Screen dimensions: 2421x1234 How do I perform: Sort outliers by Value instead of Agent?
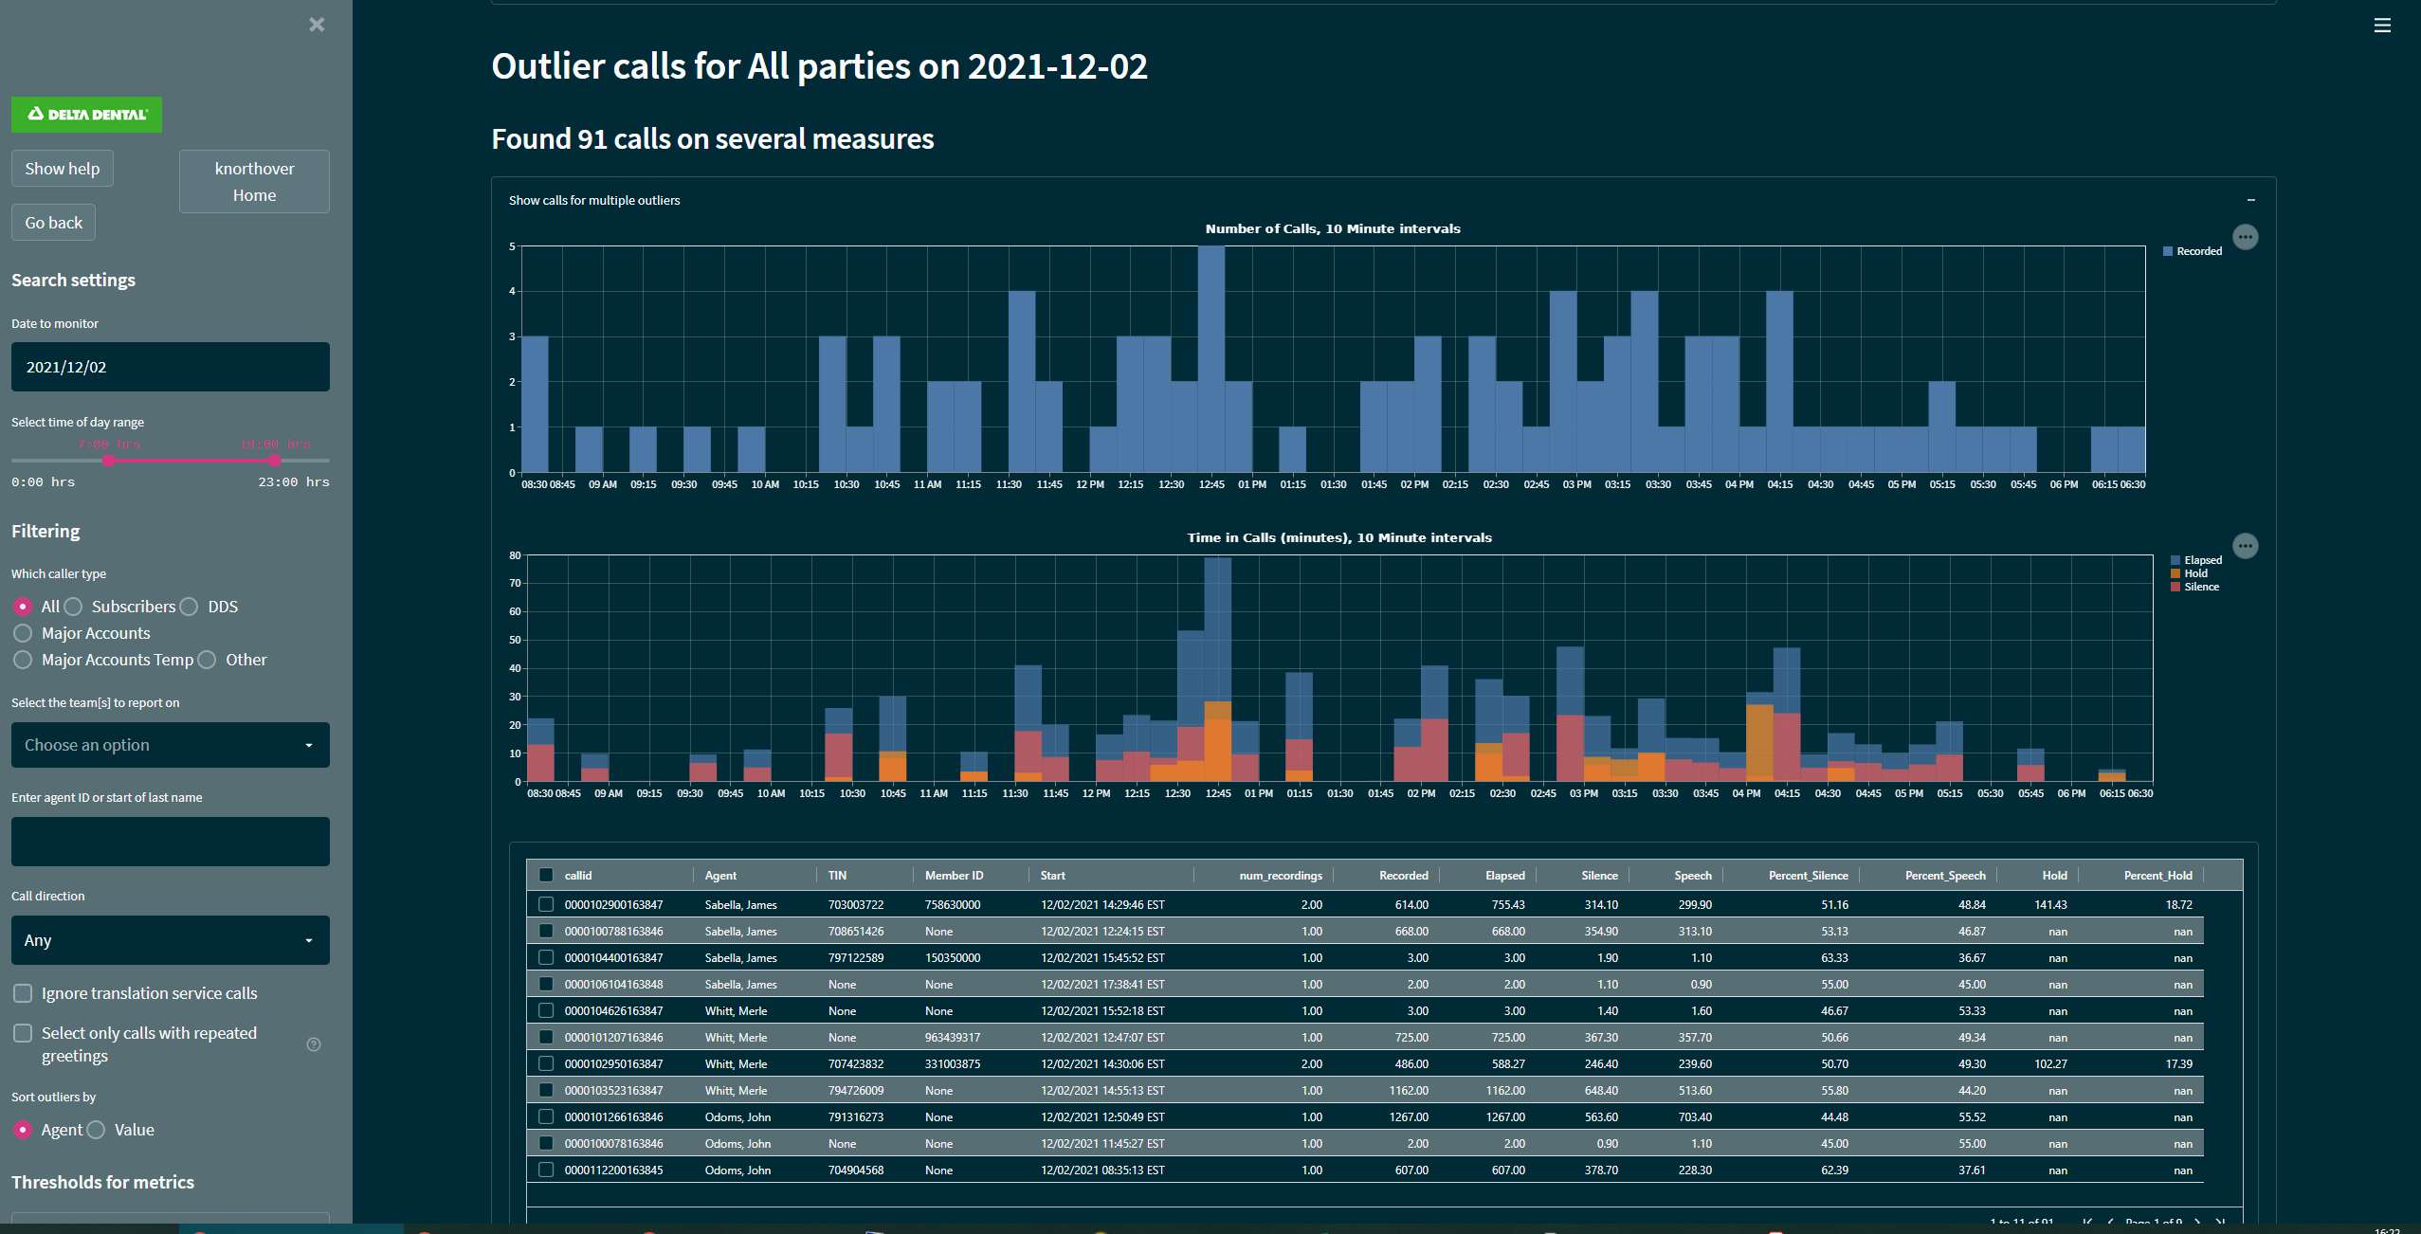(96, 1130)
